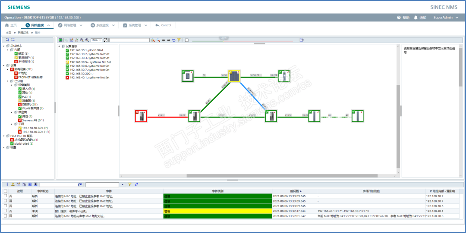This screenshot has width=466, height=233.
Task: Click the 事件类别 column header
Action: (217, 192)
